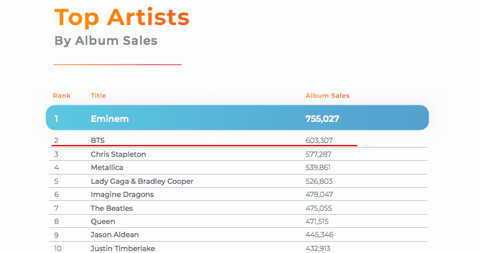The height and width of the screenshot is (253, 480).
Task: Click on Queen in the table
Action: point(103,221)
